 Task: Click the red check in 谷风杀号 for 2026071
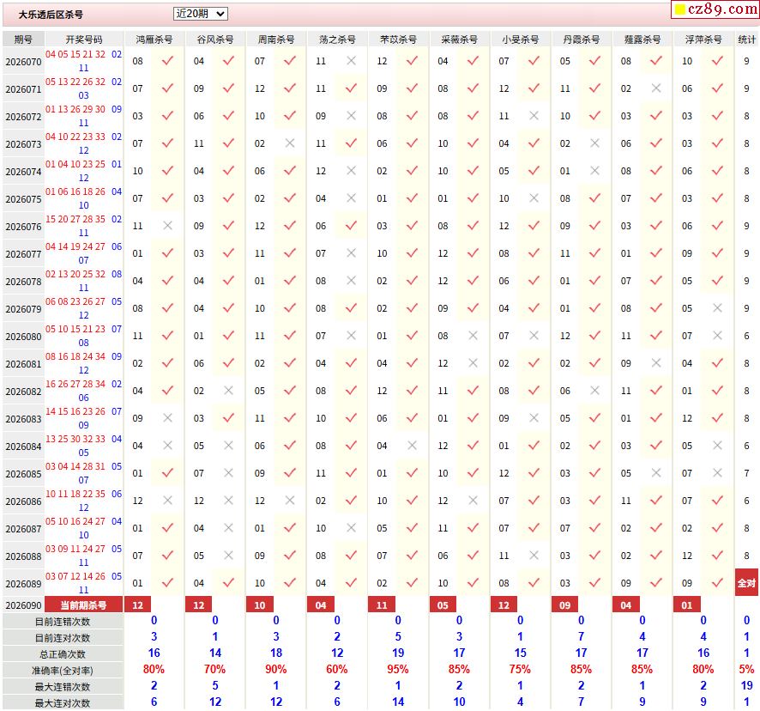point(228,88)
